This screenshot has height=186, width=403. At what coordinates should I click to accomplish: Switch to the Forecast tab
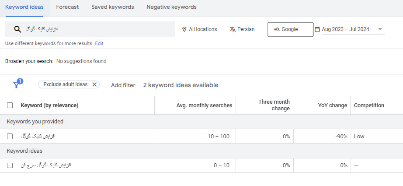(68, 7)
